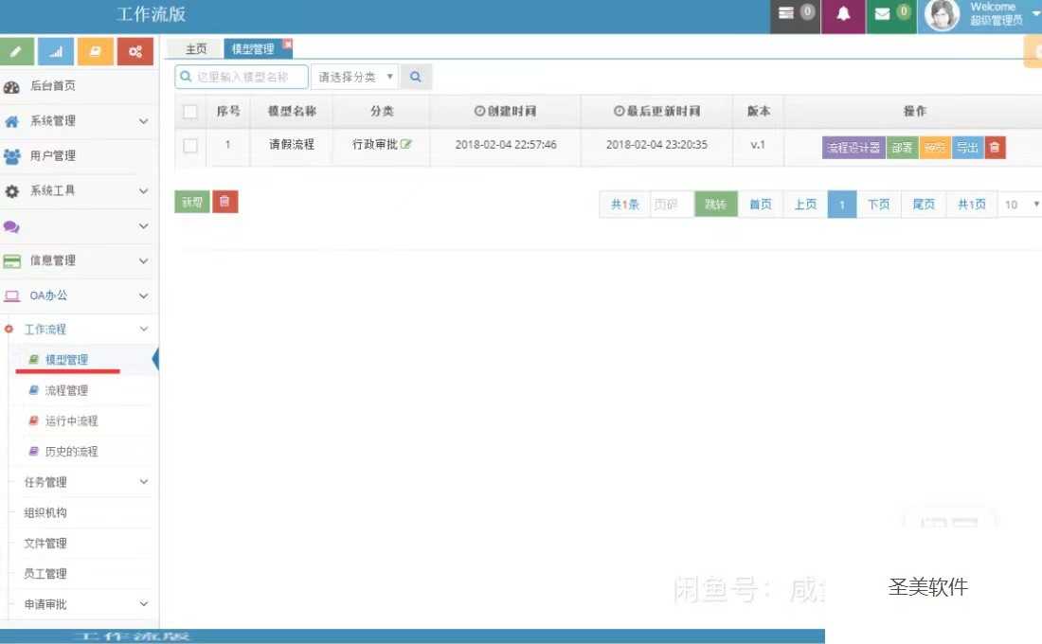Open 模型管理 in the sidebar
The width and height of the screenshot is (1042, 644).
(x=66, y=360)
